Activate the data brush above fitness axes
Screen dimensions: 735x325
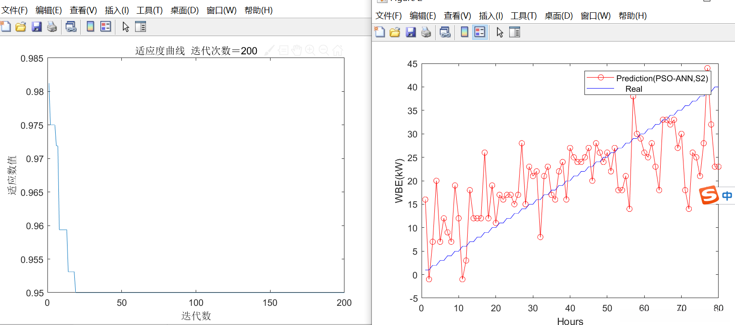pyautogui.click(x=269, y=50)
